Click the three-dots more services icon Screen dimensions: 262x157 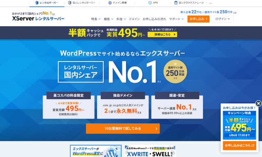210,3
